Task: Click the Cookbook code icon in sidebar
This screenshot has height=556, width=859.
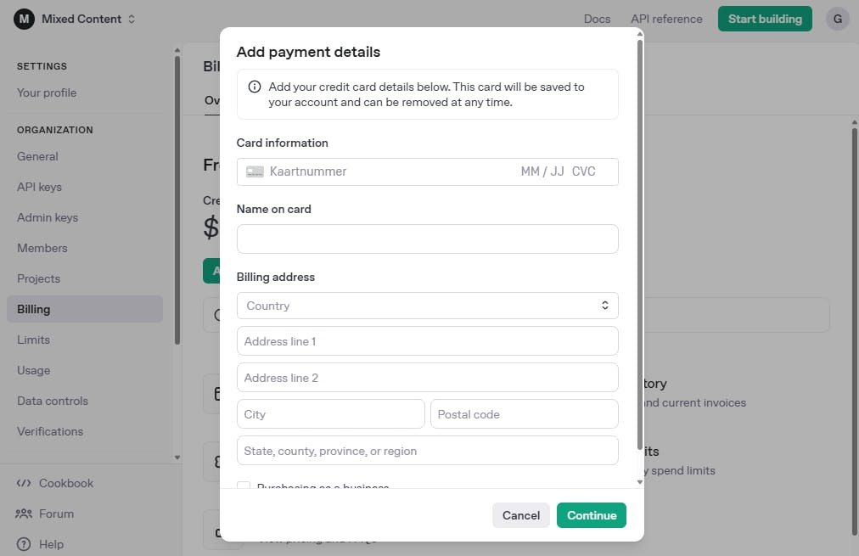Action: pyautogui.click(x=24, y=483)
